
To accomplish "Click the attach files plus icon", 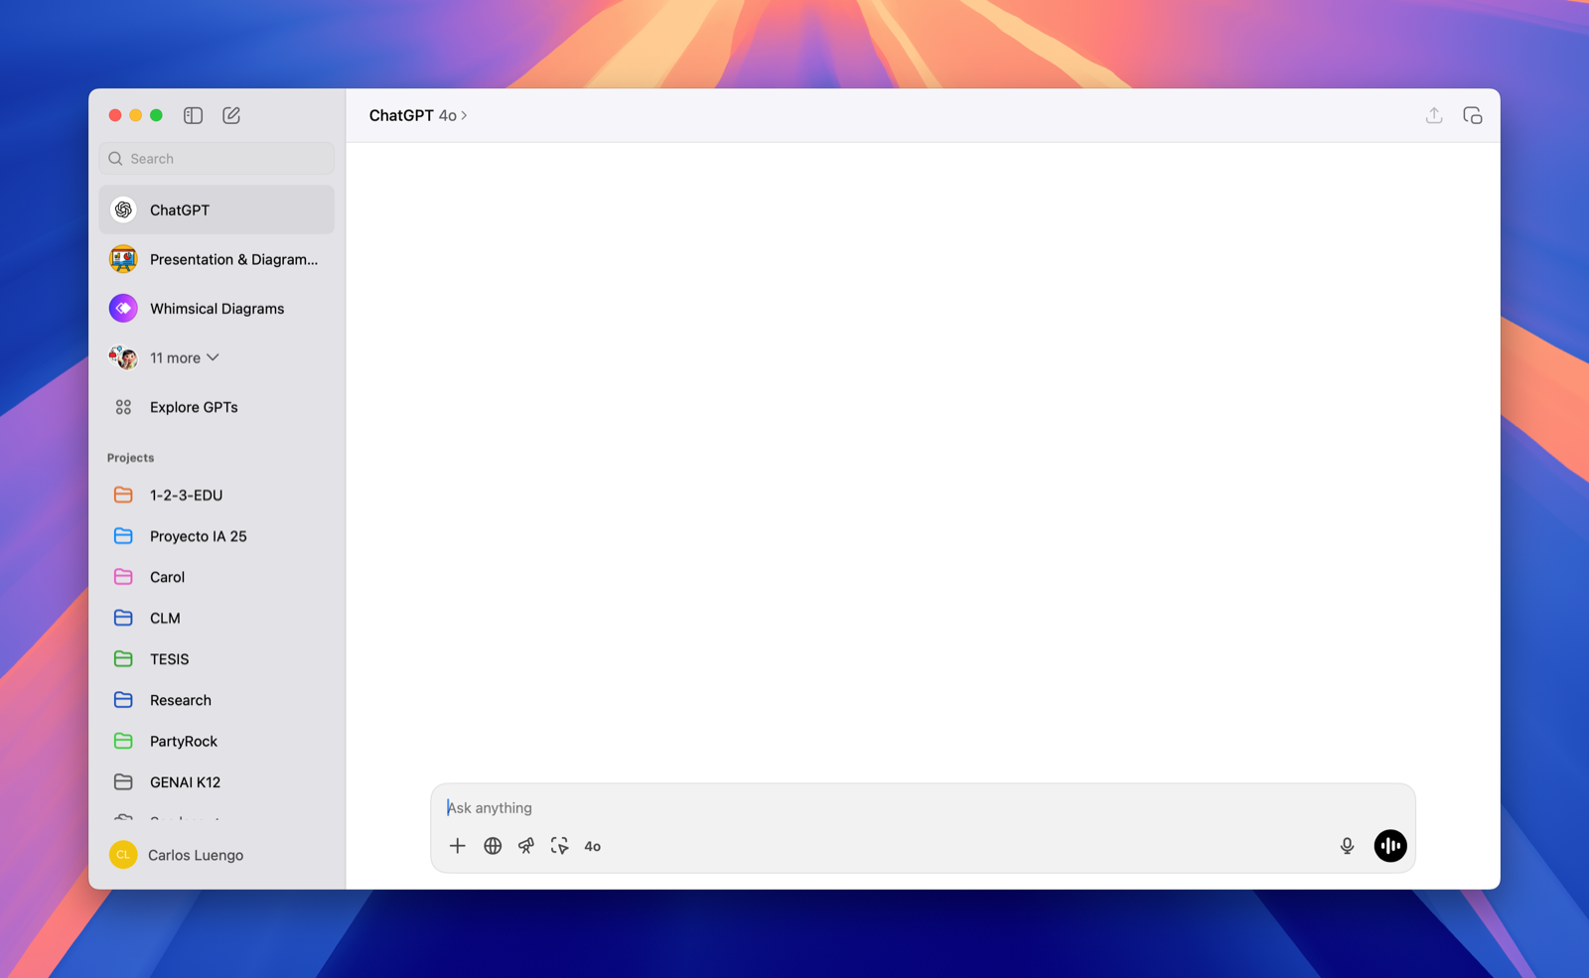I will click(458, 846).
